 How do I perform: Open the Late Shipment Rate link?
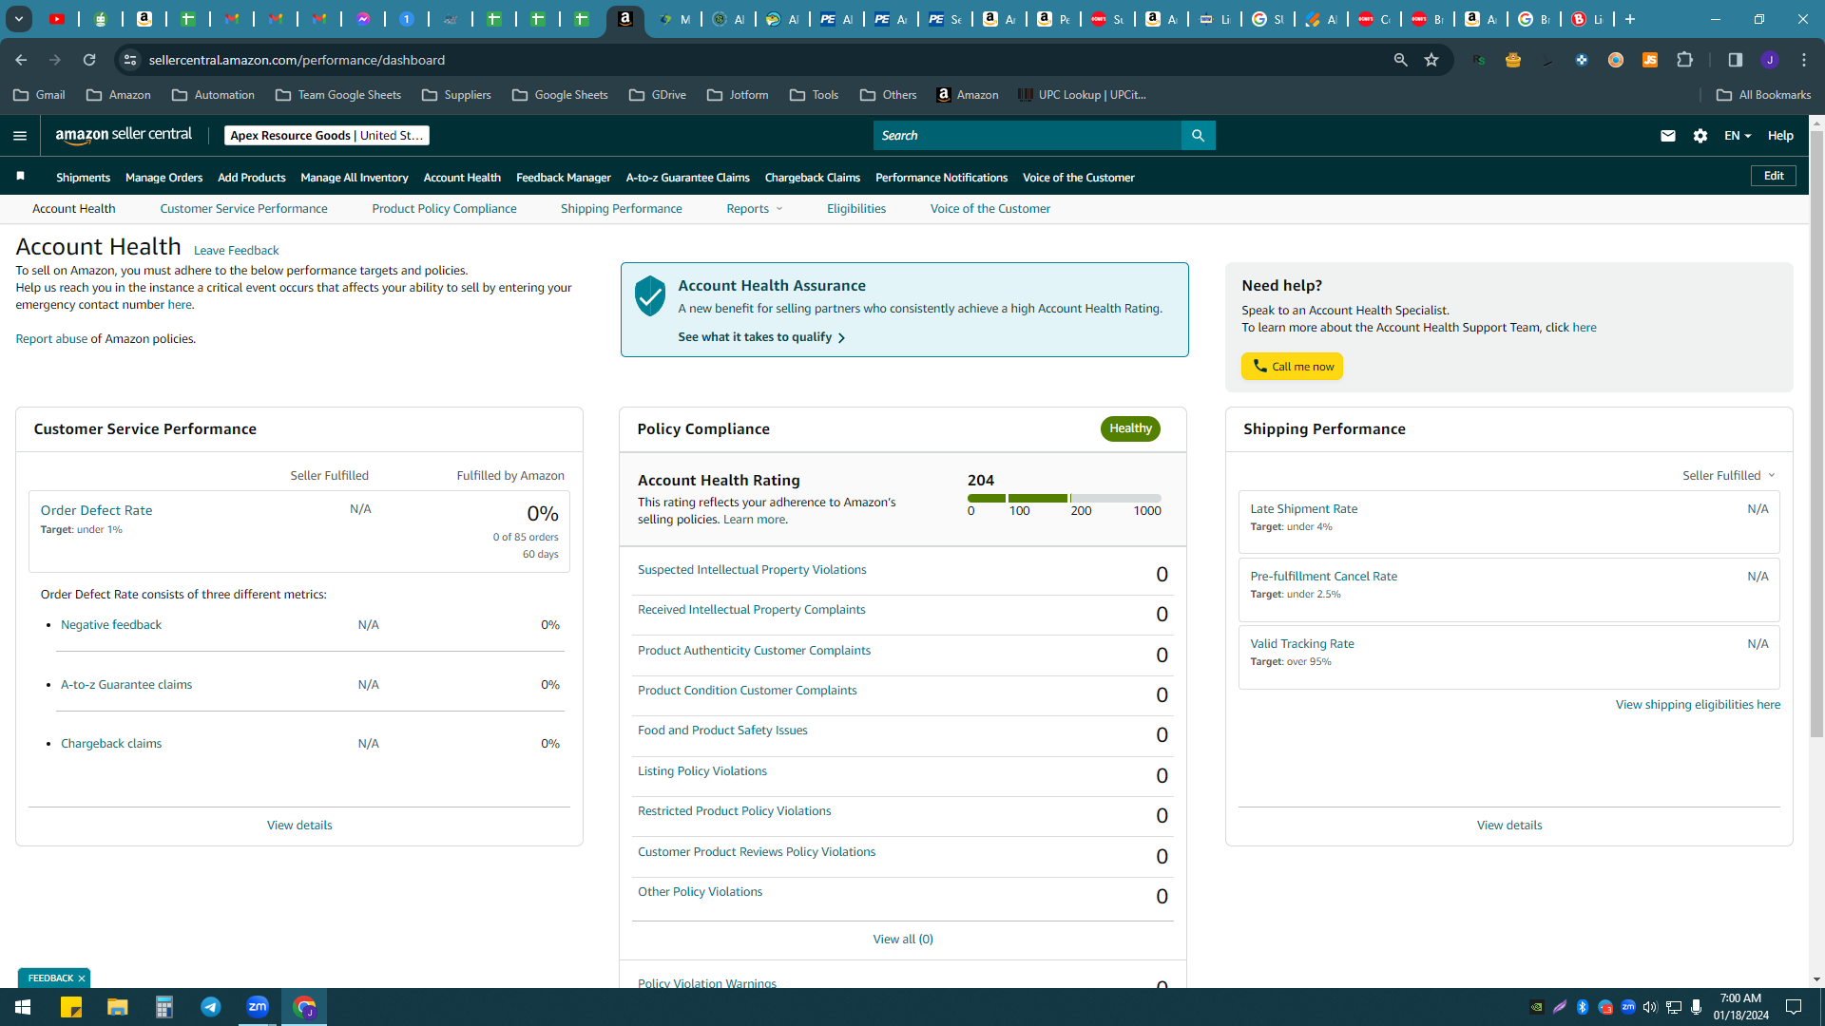tap(1303, 509)
